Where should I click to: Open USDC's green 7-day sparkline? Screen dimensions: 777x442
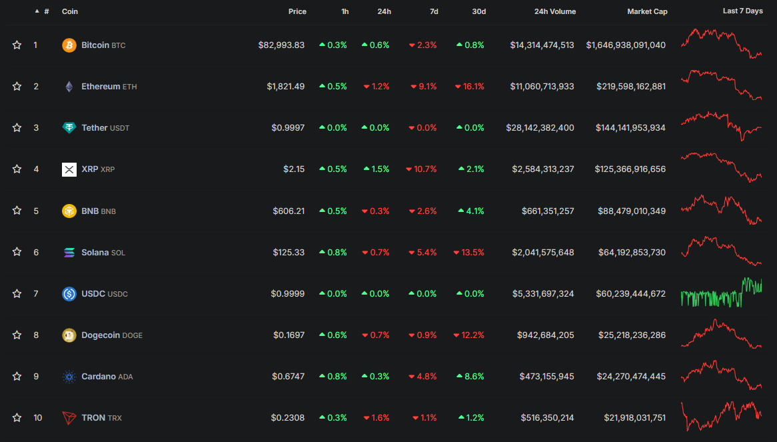pyautogui.click(x=722, y=293)
